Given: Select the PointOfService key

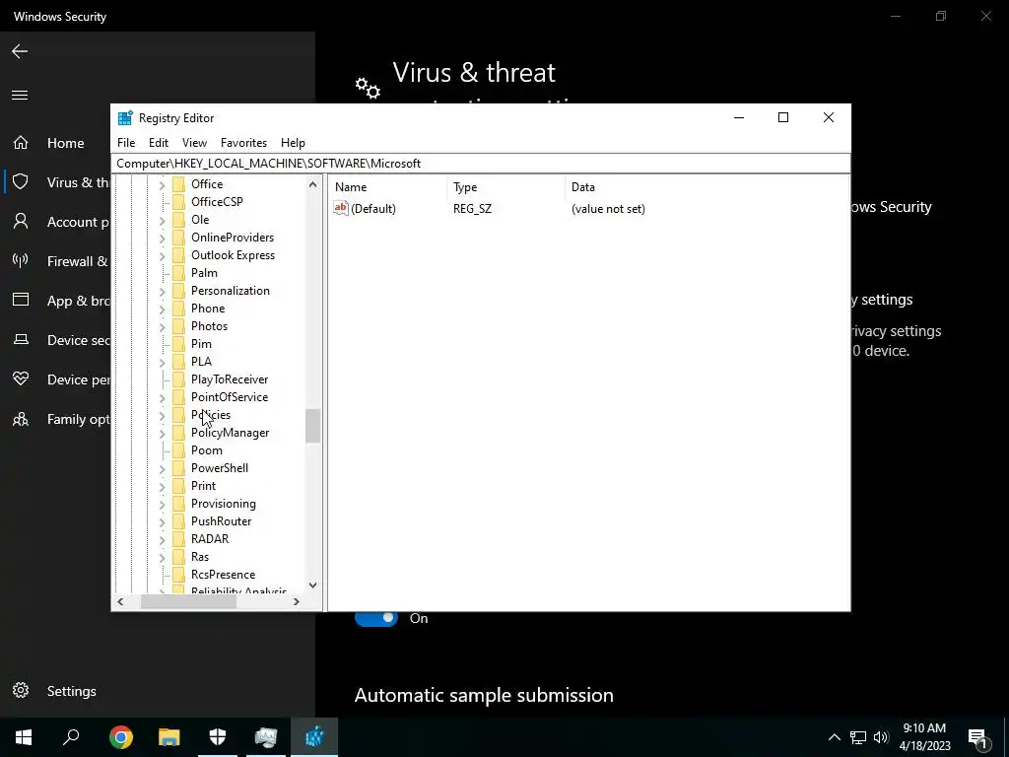Looking at the screenshot, I should (x=230, y=397).
